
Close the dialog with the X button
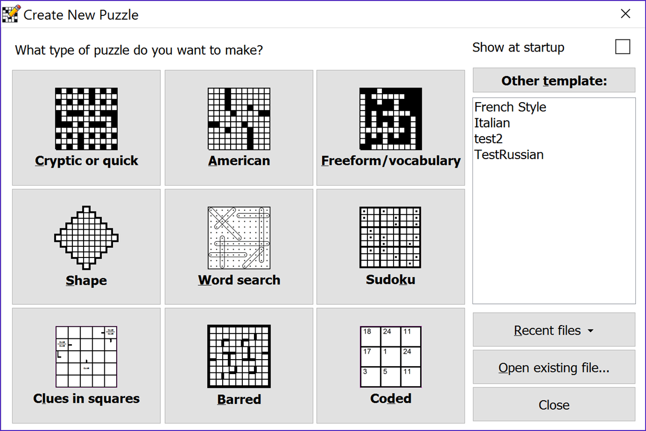tap(626, 14)
